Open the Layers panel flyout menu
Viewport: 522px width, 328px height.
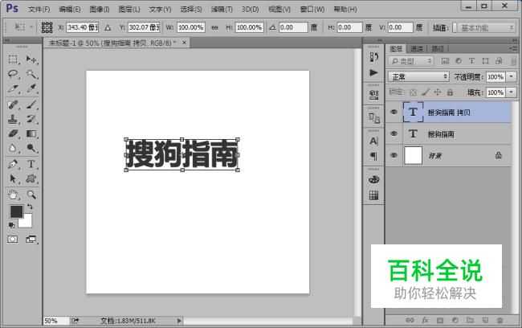[514, 49]
